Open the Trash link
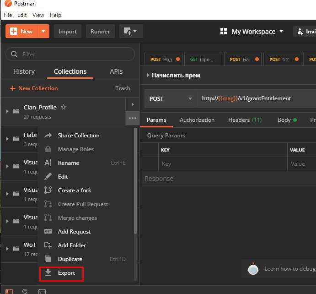 [x=123, y=88]
